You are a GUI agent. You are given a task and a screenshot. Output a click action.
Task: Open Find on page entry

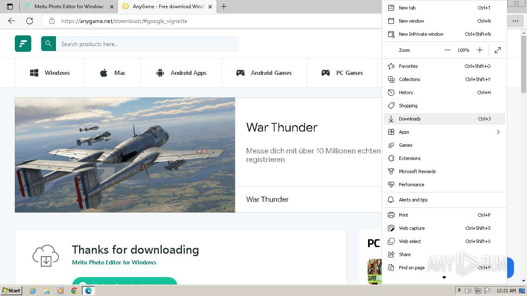tap(444, 268)
